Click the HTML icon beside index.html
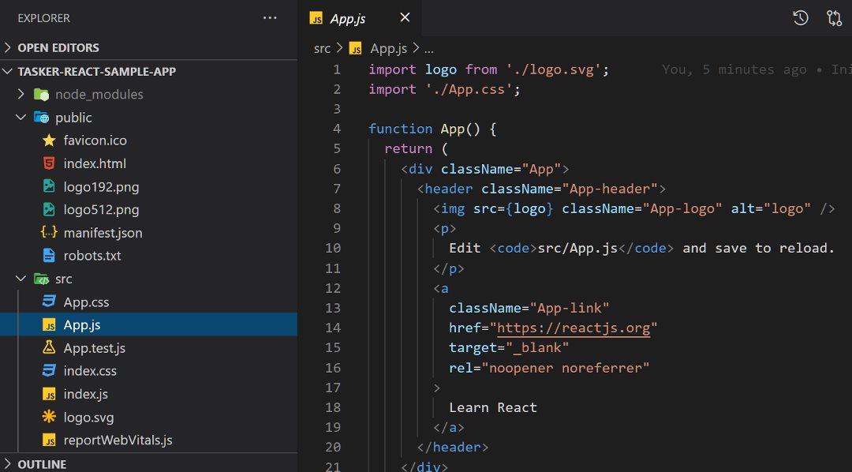The height and width of the screenshot is (472, 852). pos(49,163)
